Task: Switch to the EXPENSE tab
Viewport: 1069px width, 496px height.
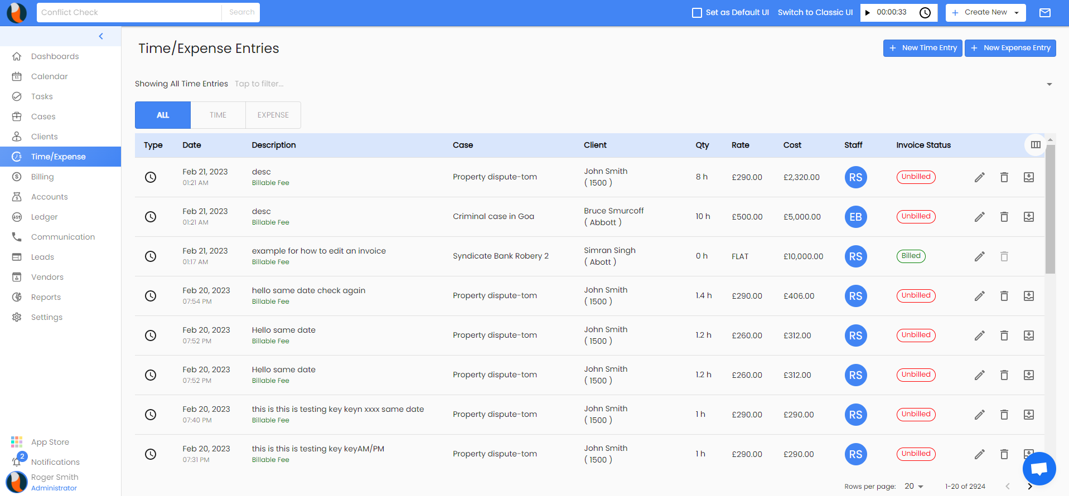Action: coord(273,115)
